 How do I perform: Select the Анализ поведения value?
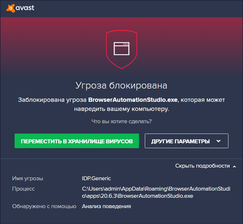pos(106,206)
